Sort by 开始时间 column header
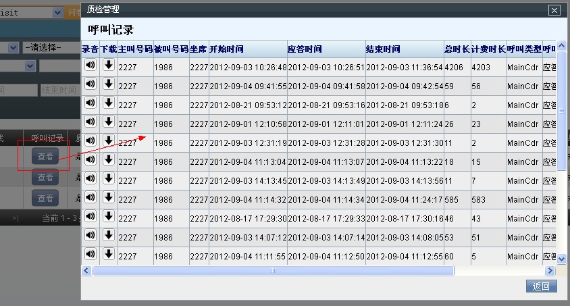The image size is (570, 306). click(x=248, y=49)
